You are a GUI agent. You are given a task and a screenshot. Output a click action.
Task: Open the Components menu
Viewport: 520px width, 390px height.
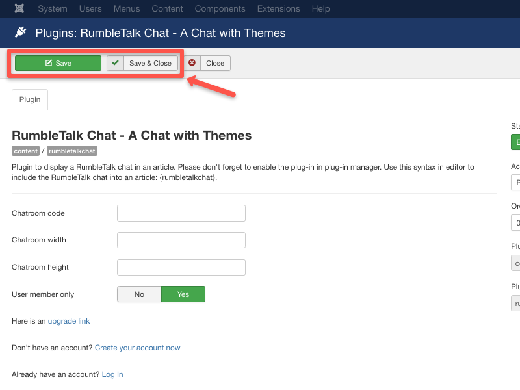(x=220, y=8)
